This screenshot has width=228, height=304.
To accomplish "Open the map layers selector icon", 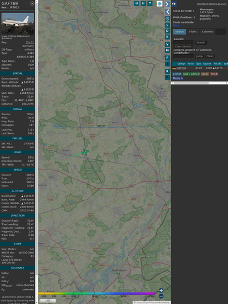I will point(159,3).
